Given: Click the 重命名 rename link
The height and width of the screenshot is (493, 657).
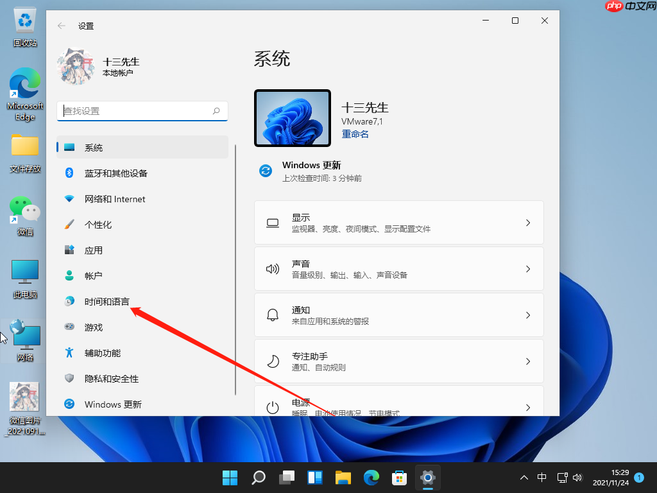Looking at the screenshot, I should (355, 134).
